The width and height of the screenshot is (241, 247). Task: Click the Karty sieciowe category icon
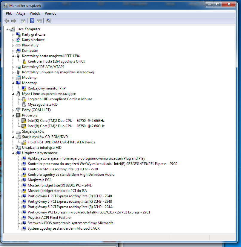point(18,40)
